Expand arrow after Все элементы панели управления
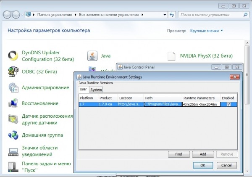Viewport: 252px width, 177px height. pyautogui.click(x=142, y=15)
